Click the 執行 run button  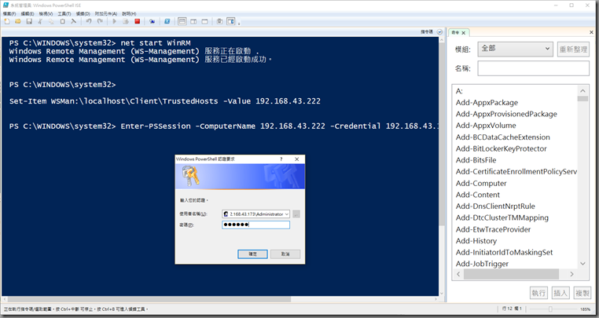pyautogui.click(x=538, y=293)
